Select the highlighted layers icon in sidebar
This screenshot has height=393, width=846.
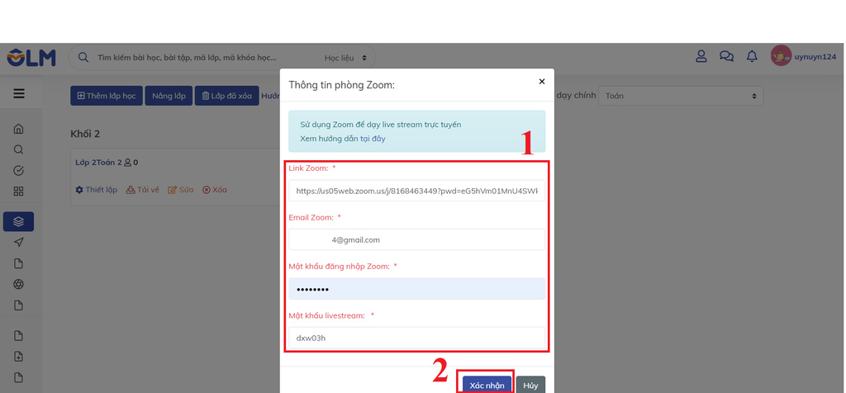coord(18,221)
